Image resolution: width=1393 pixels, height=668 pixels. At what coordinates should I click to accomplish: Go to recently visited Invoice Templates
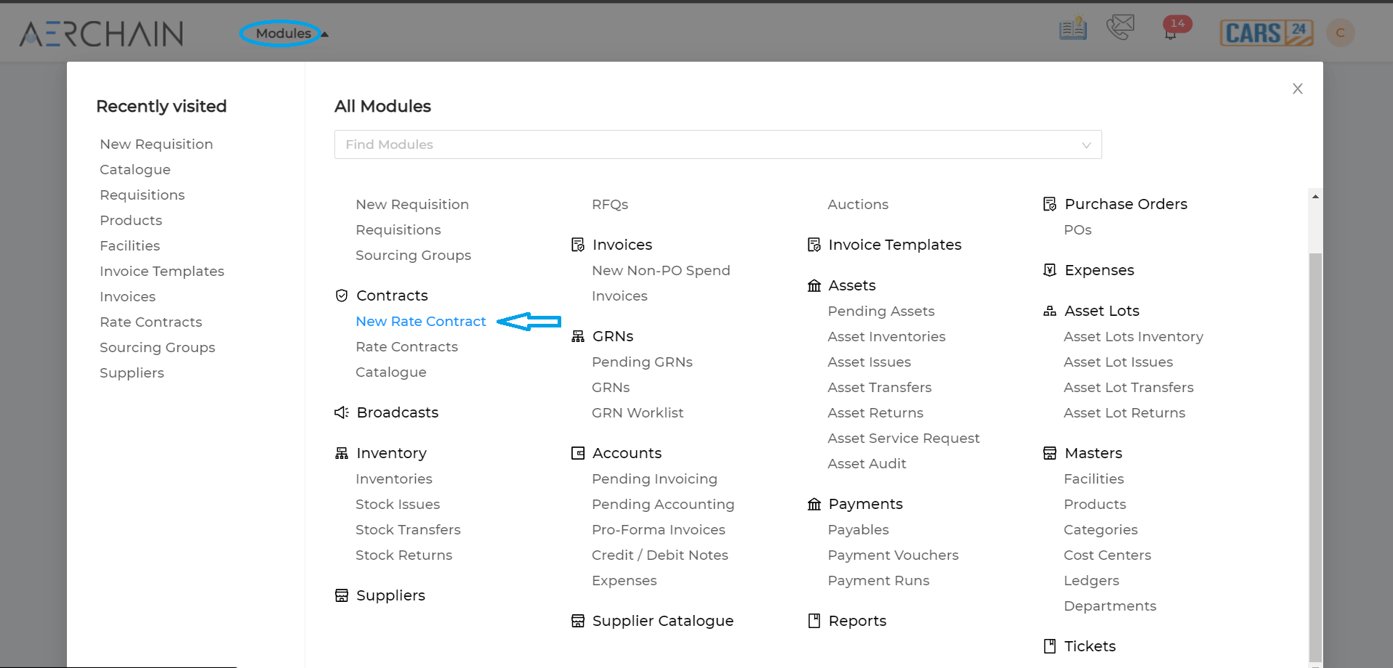pyautogui.click(x=161, y=271)
